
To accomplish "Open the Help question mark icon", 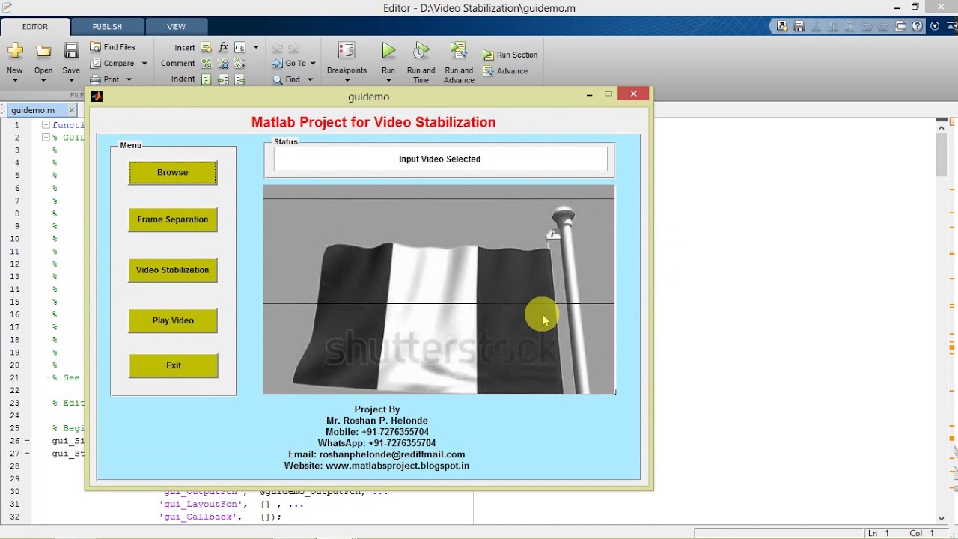I will 918,26.
